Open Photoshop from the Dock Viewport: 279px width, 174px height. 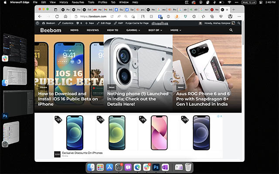[x=156, y=167]
